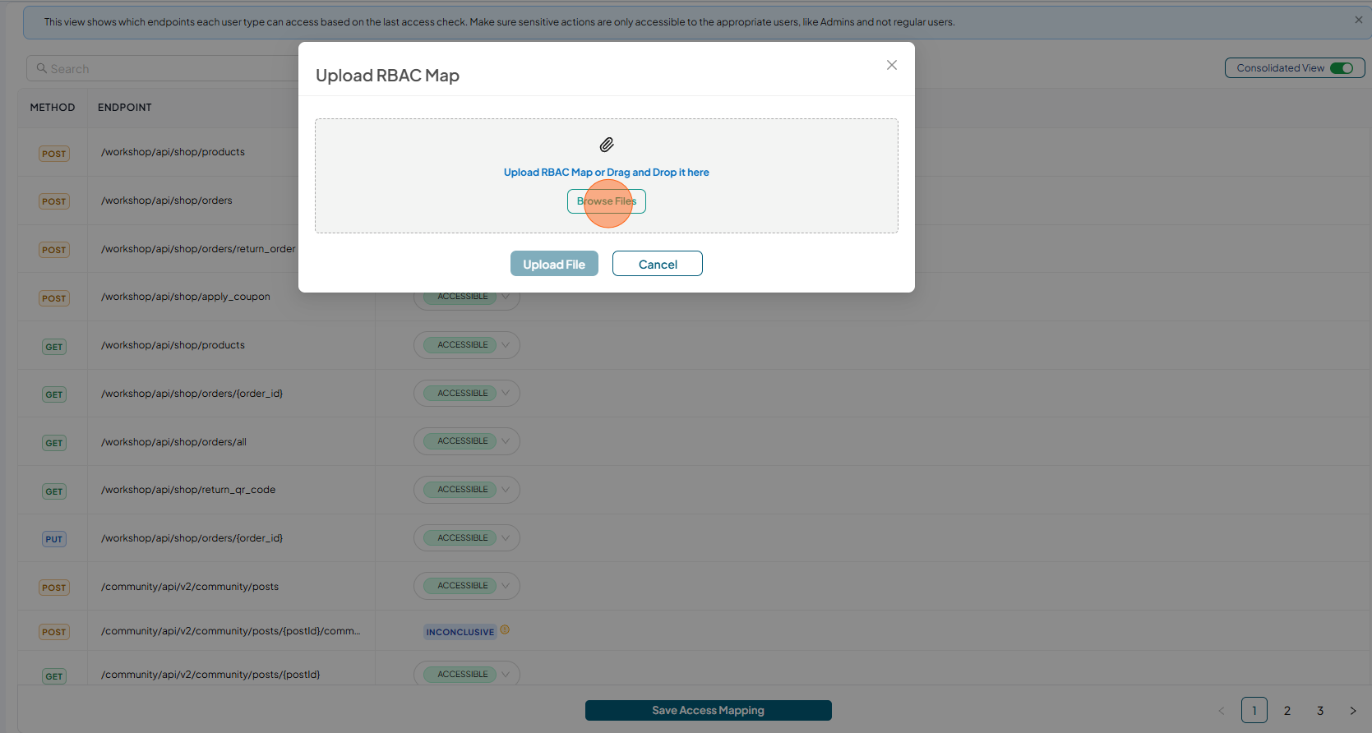Open access dropdown for GET orders/all
Screen dimensions: 1372x733
click(x=467, y=441)
